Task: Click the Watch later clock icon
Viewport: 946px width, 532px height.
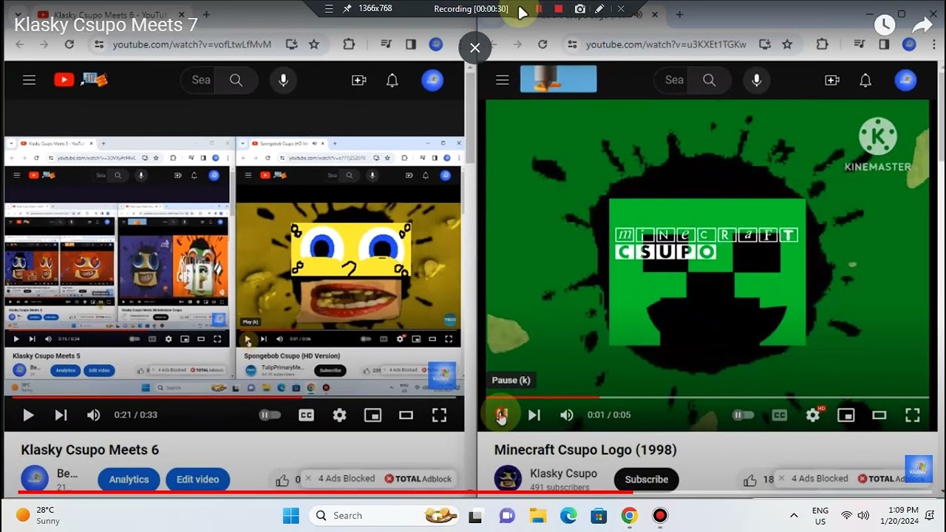Action: [885, 25]
